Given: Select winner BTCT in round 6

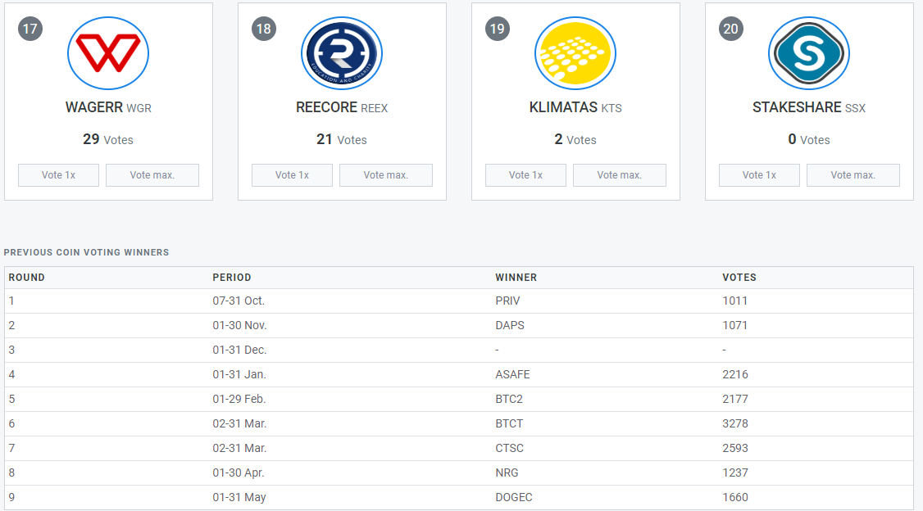Looking at the screenshot, I should pyautogui.click(x=509, y=424).
